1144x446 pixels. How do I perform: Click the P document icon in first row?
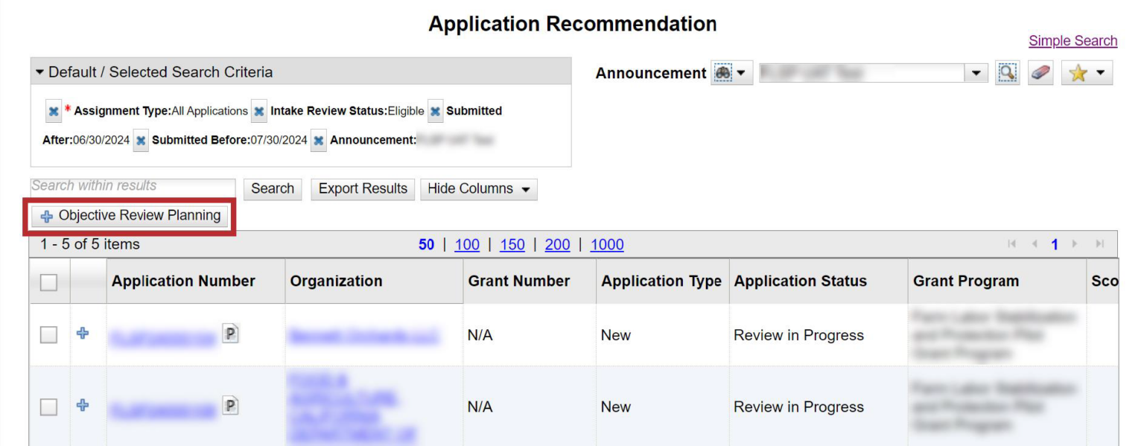pyautogui.click(x=231, y=335)
